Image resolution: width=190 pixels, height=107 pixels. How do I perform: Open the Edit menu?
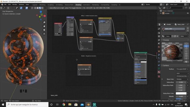(9, 4)
